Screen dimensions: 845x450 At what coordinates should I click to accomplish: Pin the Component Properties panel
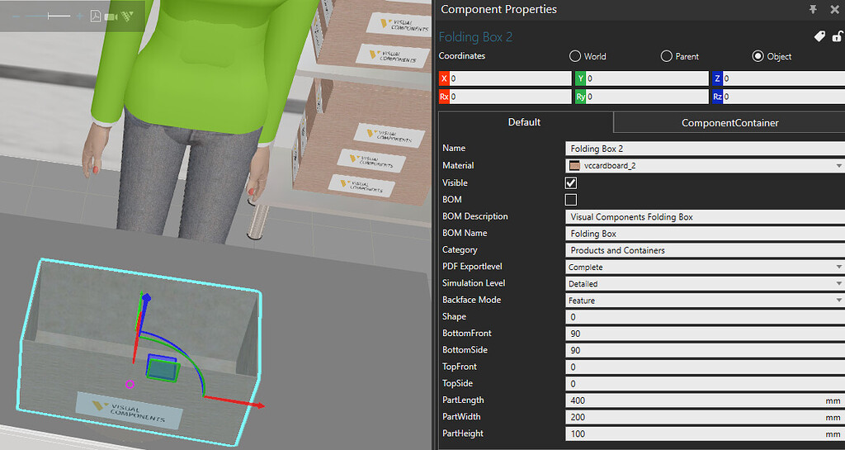(813, 9)
